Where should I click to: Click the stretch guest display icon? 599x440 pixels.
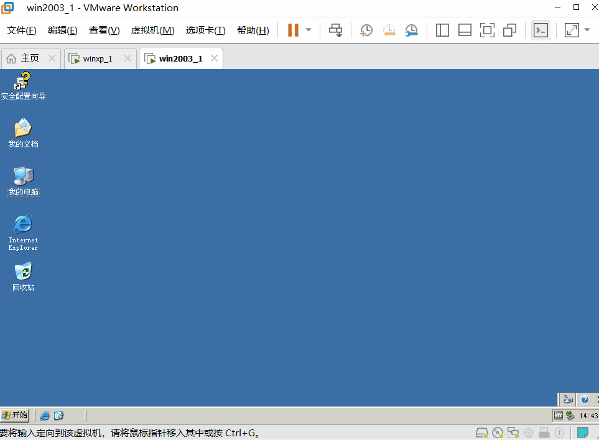pos(572,30)
